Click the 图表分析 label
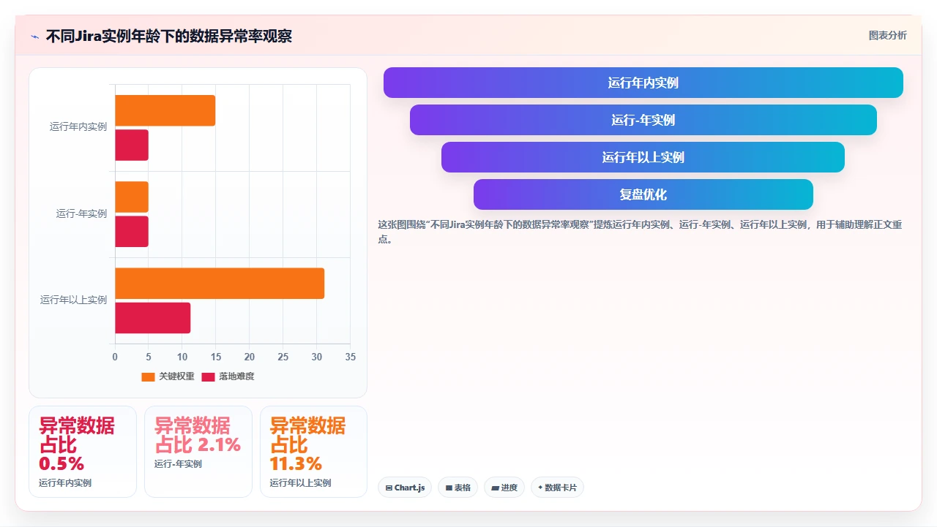This screenshot has height=527, width=937. tap(887, 36)
